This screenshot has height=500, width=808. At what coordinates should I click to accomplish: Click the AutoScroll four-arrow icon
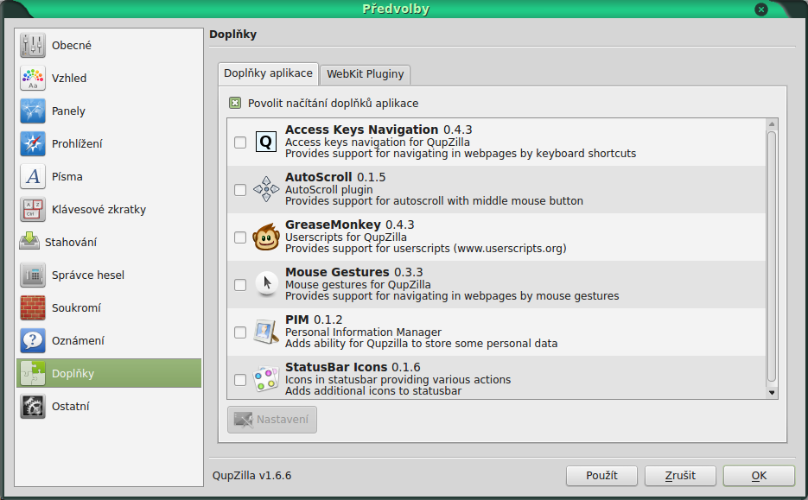tap(266, 189)
